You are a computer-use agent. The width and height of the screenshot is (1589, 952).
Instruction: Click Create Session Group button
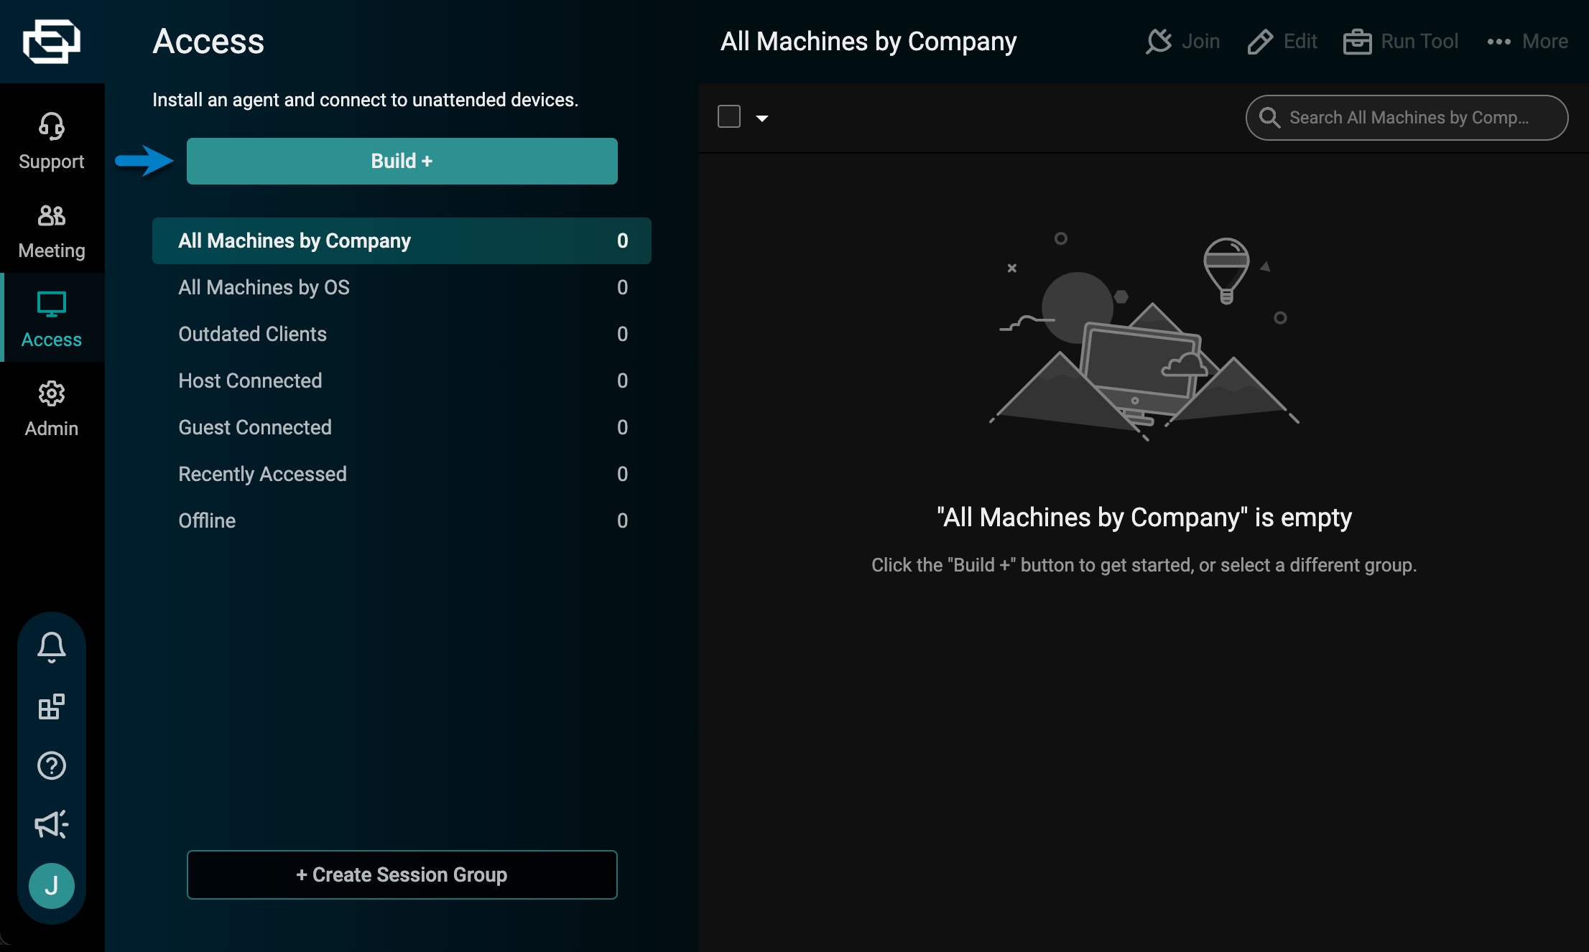click(x=402, y=874)
